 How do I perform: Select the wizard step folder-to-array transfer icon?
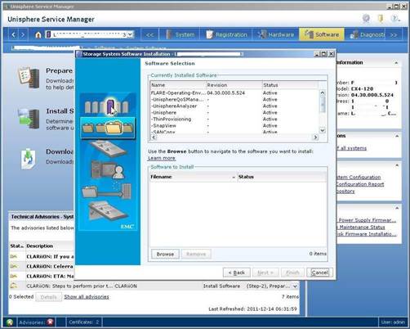point(107,190)
